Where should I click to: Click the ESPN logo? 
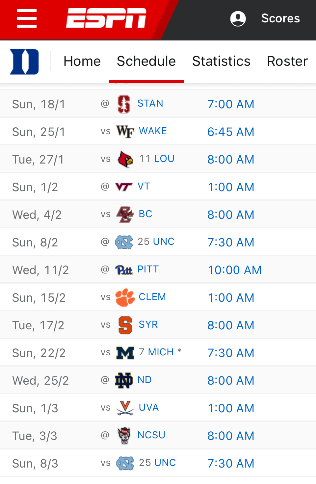coord(106,18)
